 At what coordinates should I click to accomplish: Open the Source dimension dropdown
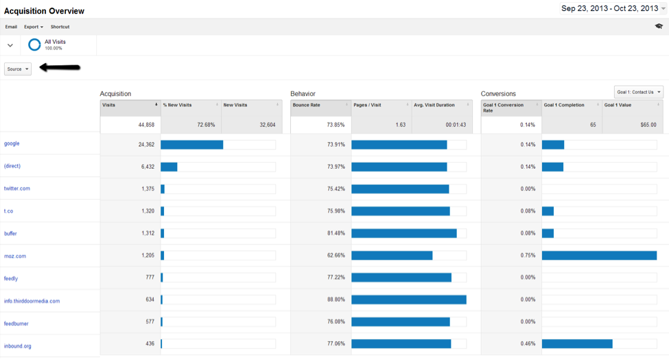[x=18, y=69]
